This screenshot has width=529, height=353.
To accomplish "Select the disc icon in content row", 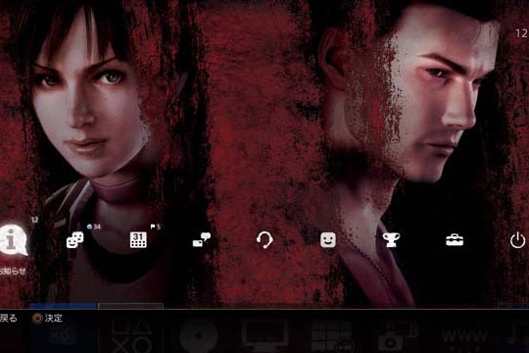I will [198, 335].
